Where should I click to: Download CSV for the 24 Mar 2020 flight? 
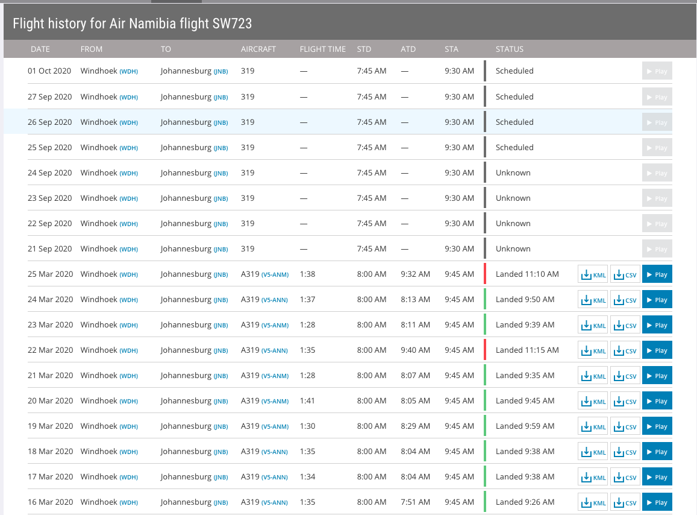coord(625,300)
